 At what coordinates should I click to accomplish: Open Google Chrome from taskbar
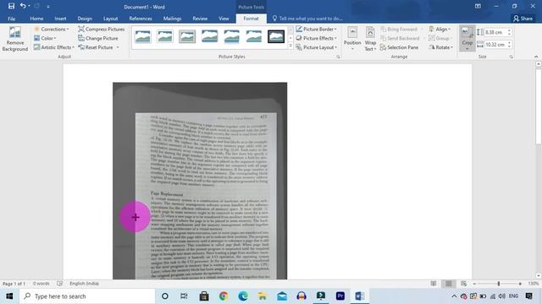[x=224, y=296]
